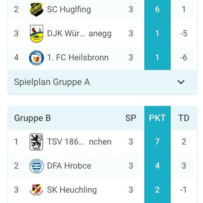This screenshot has height=203, width=203.
Task: Click the SC Huglfing club crest
Action: pos(36,9)
